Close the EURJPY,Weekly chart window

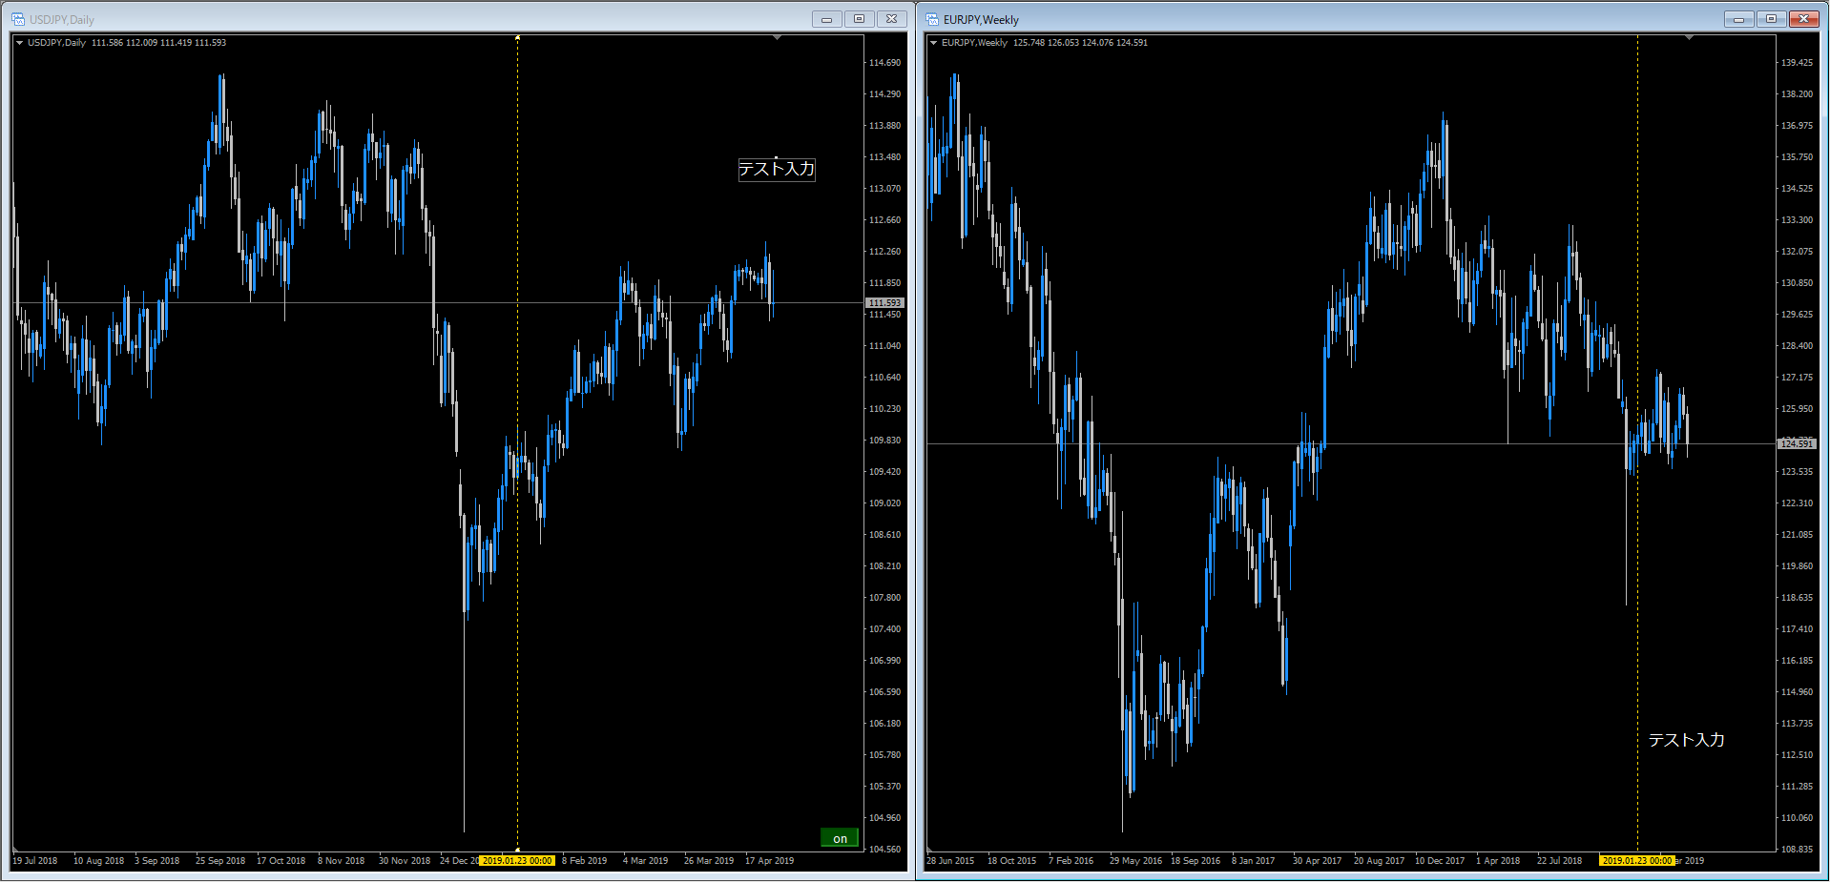(x=1803, y=19)
